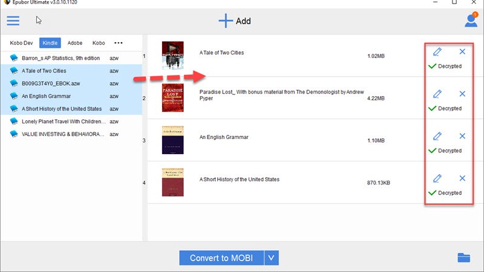The image size is (484, 272).
Task: Open the user account icon
Action: (x=471, y=20)
